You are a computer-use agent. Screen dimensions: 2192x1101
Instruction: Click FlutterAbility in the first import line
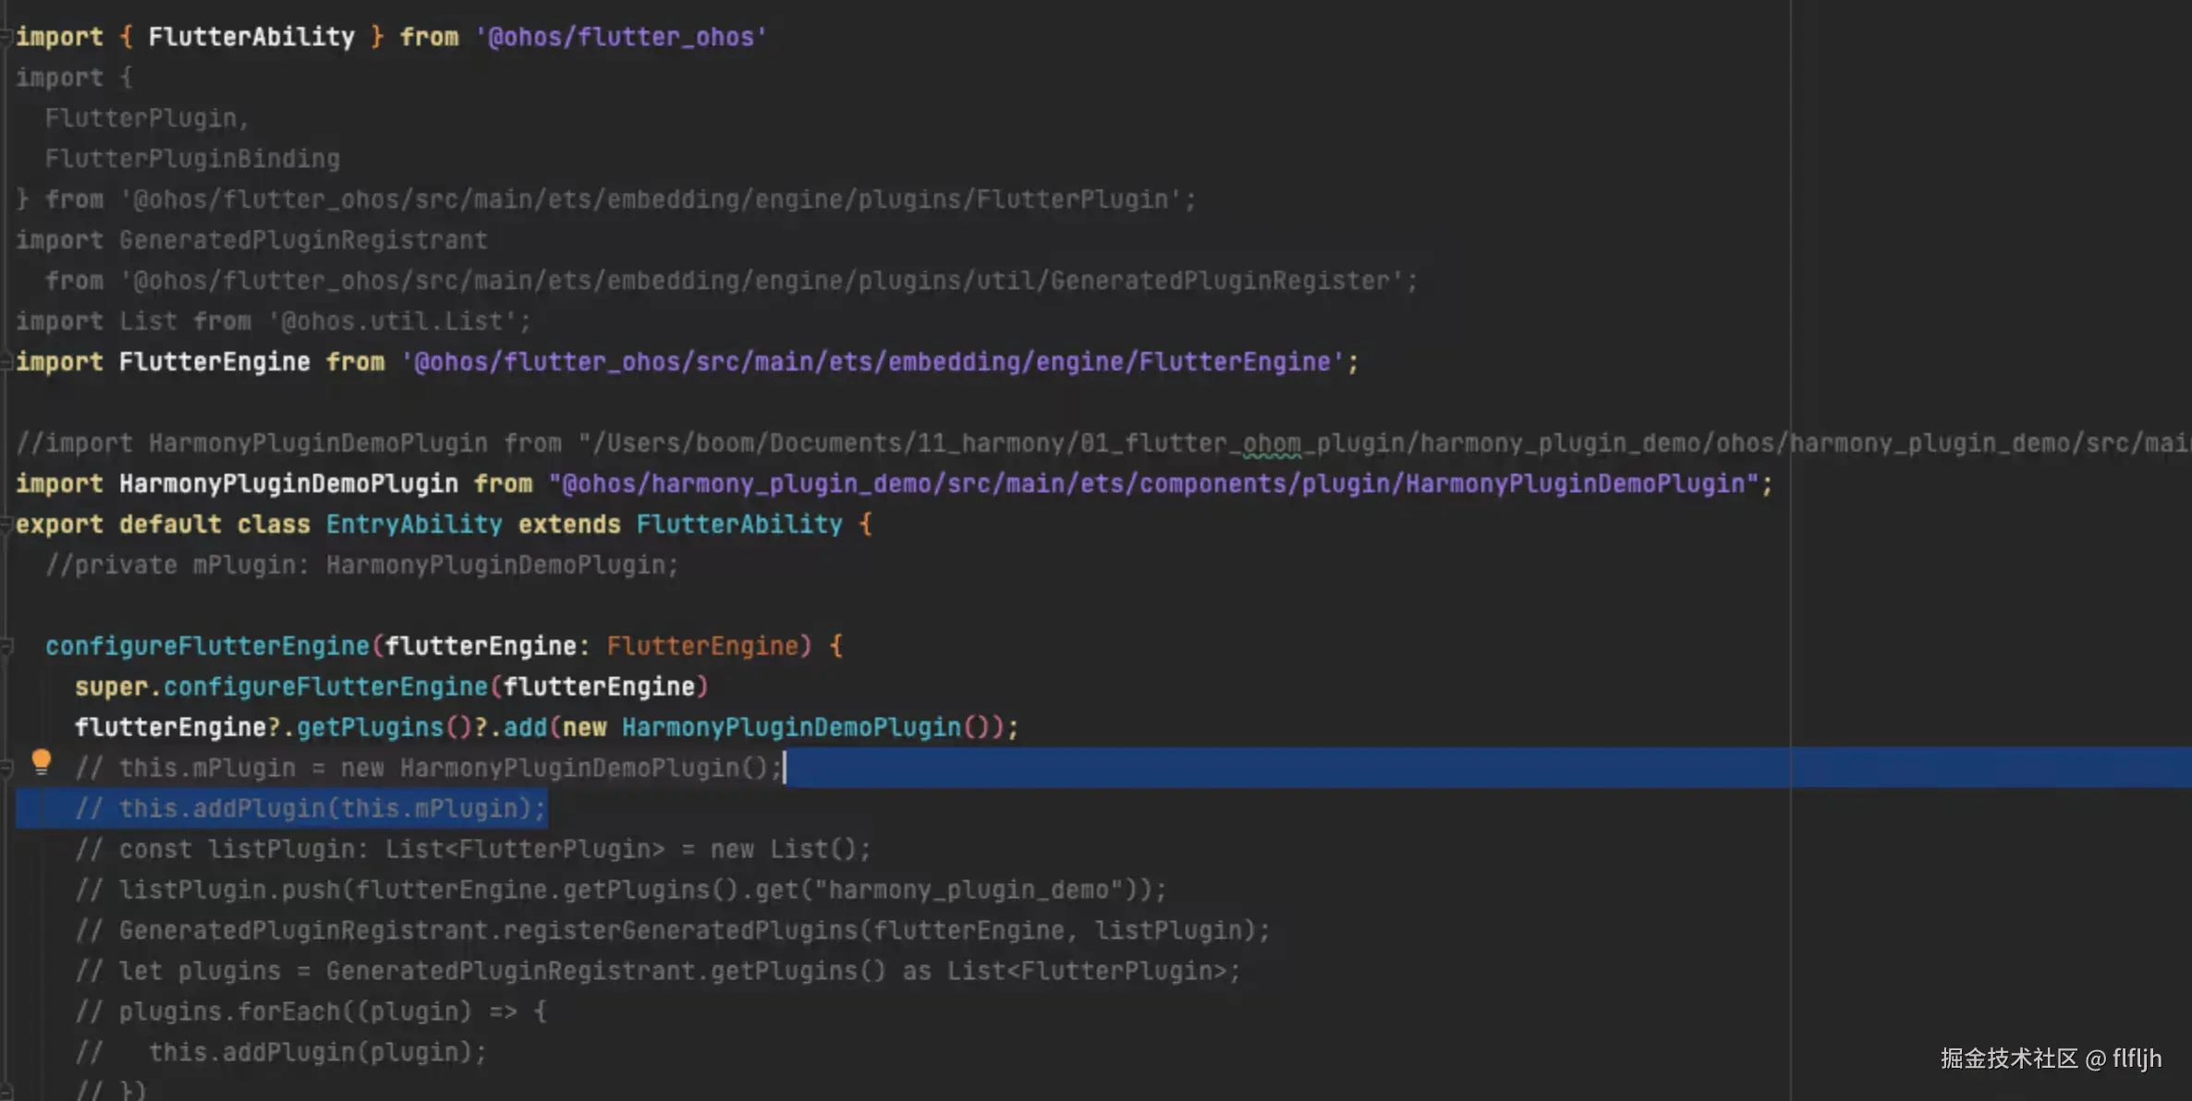point(250,37)
